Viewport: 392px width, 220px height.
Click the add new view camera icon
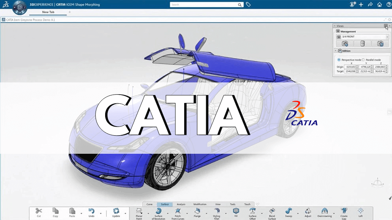[345, 44]
